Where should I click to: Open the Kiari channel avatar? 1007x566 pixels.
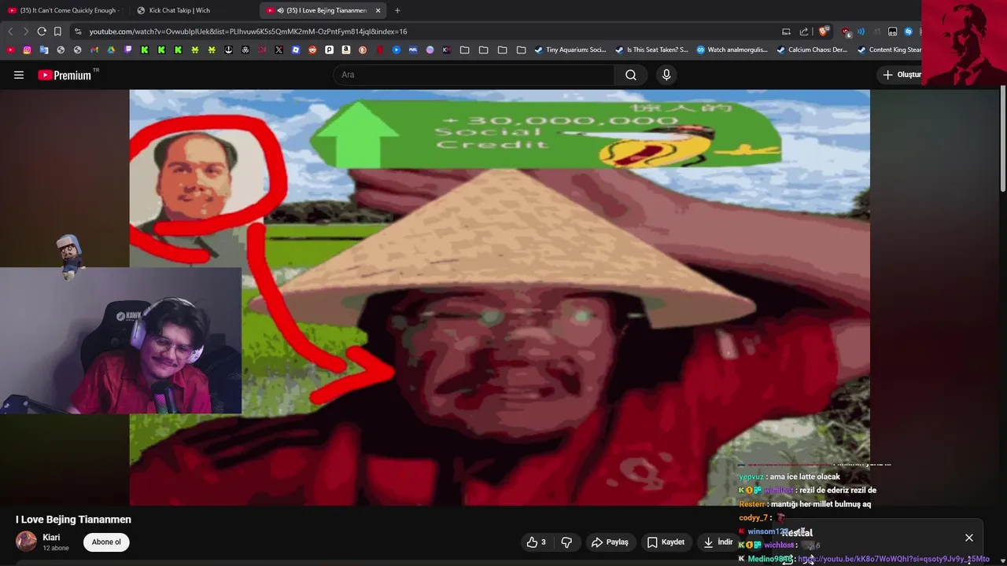point(27,542)
